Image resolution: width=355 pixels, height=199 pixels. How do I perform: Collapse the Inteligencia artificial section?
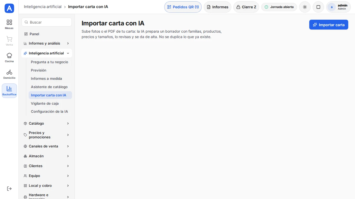[x=47, y=53]
